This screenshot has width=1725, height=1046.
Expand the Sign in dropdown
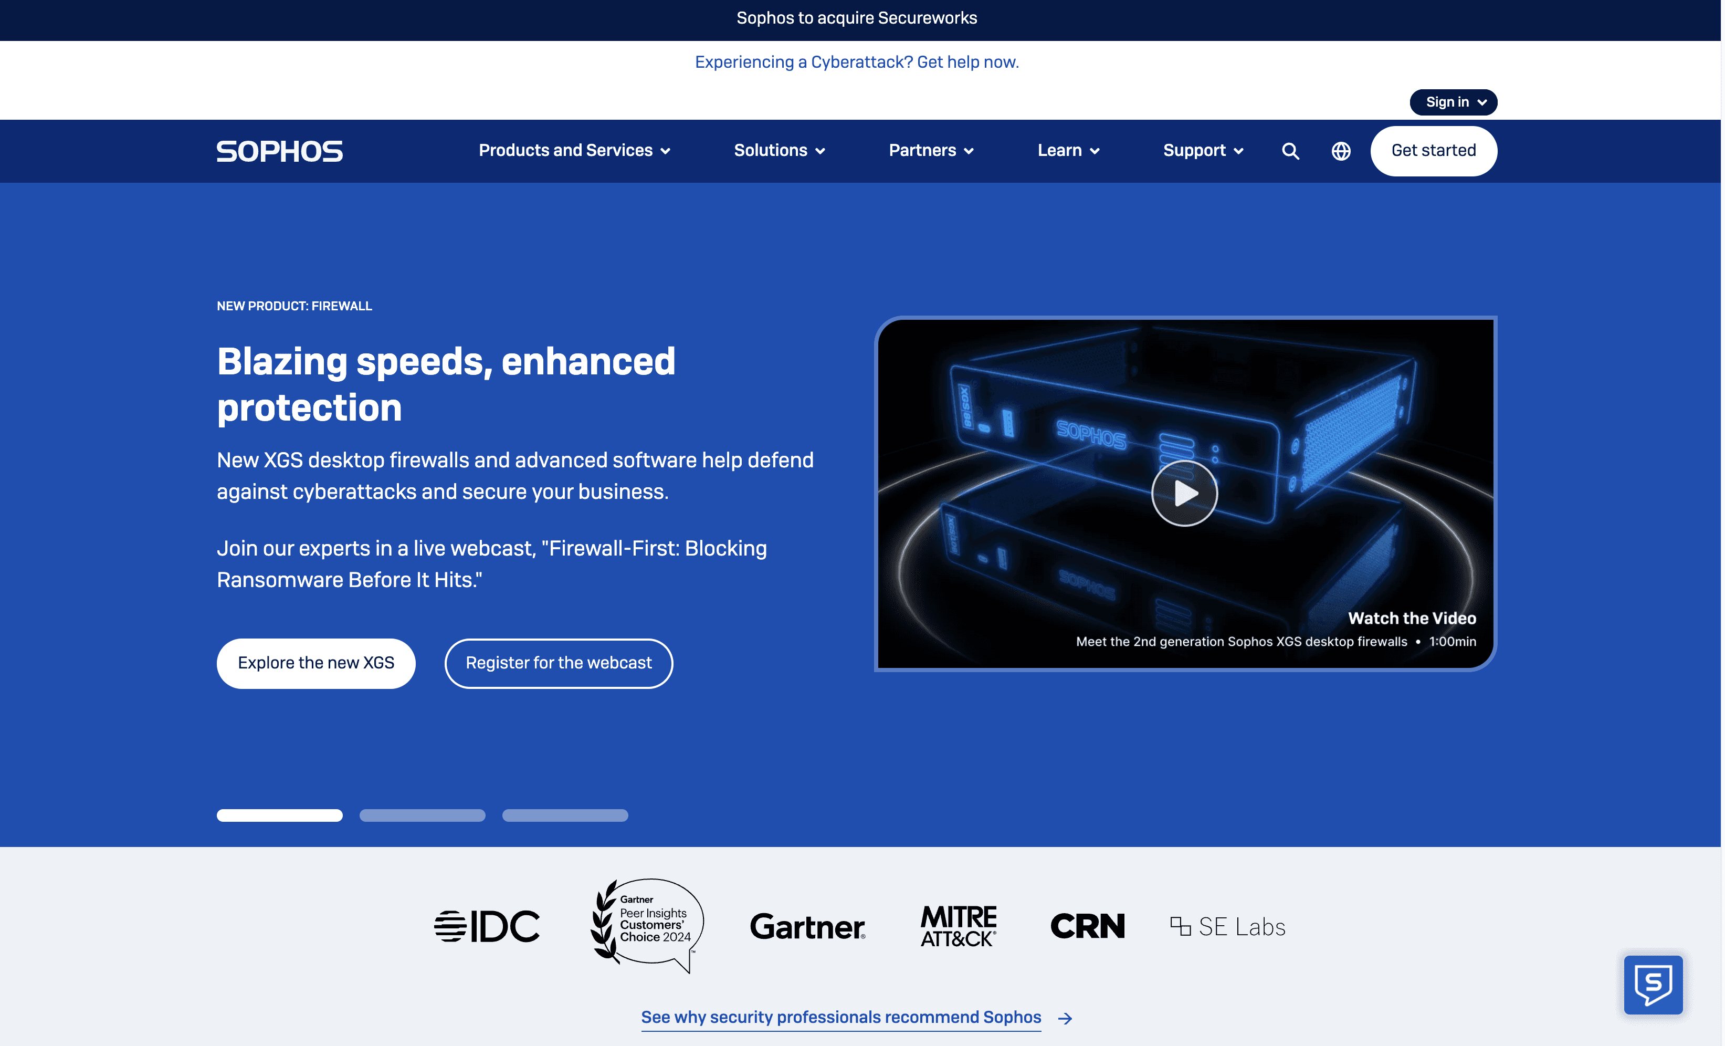(1454, 102)
